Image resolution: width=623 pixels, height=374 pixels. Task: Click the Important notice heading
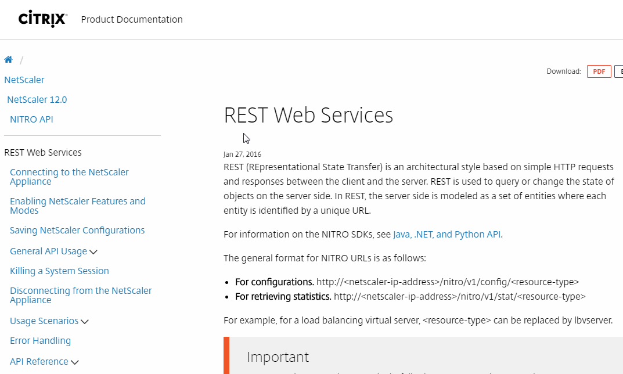[278, 357]
